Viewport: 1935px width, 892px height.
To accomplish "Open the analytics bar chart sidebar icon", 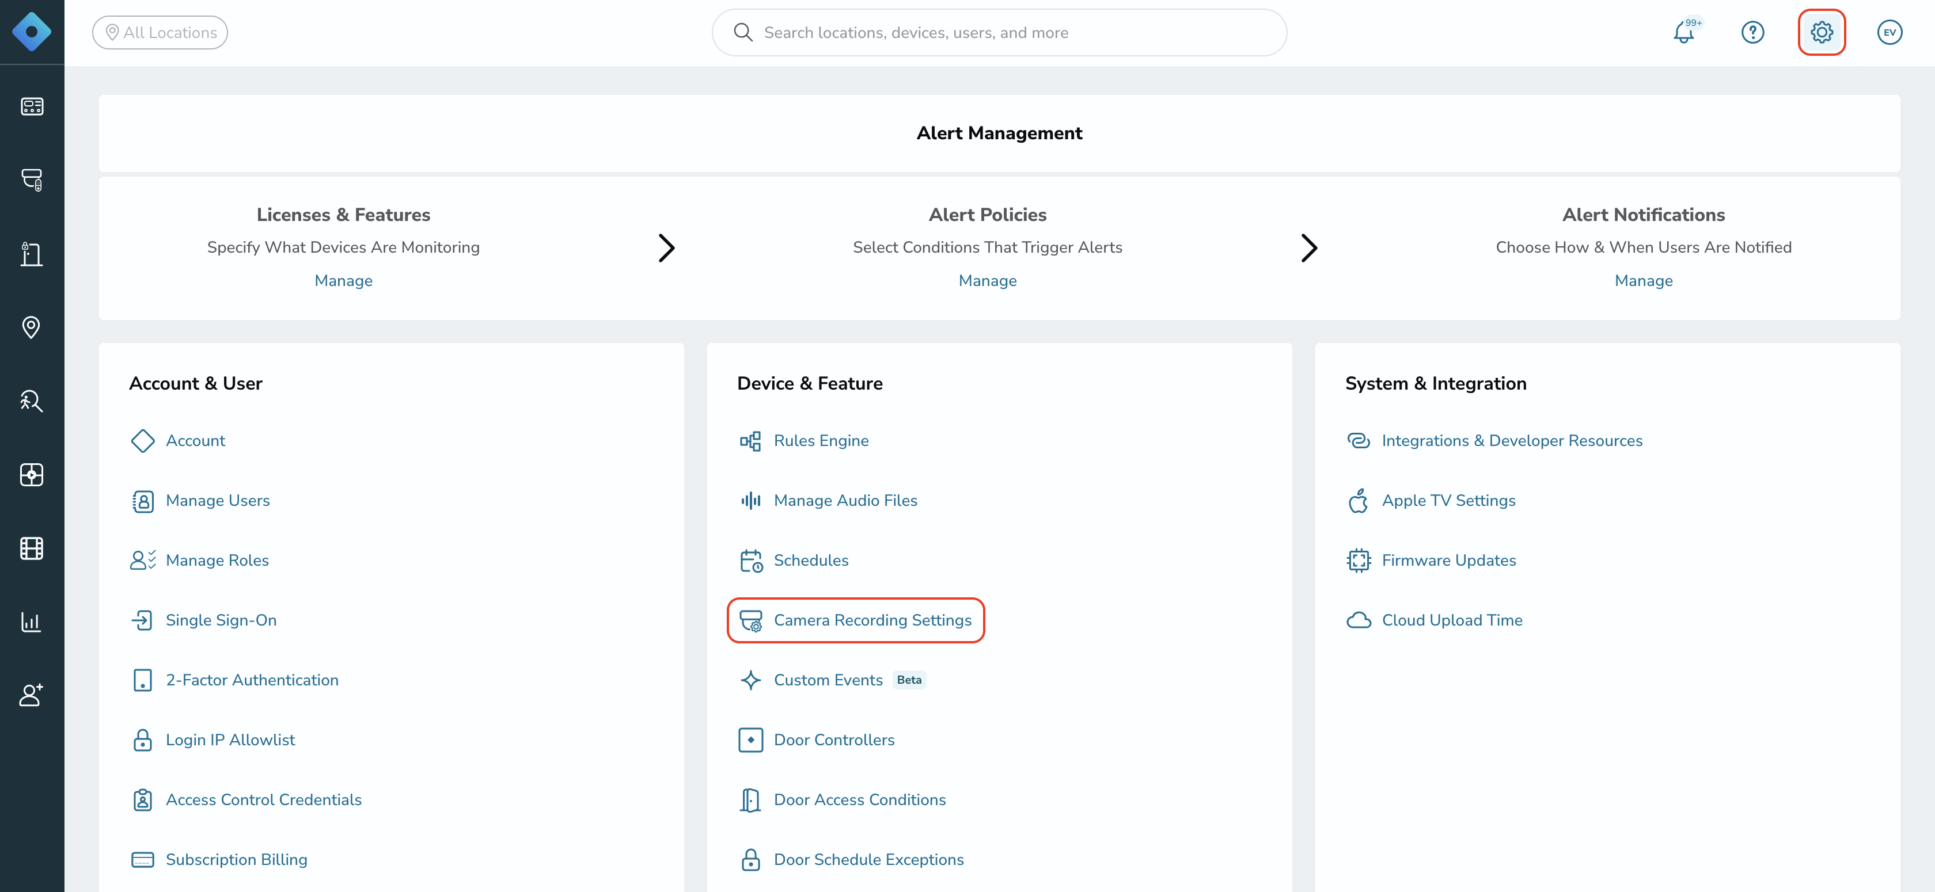I will tap(32, 622).
